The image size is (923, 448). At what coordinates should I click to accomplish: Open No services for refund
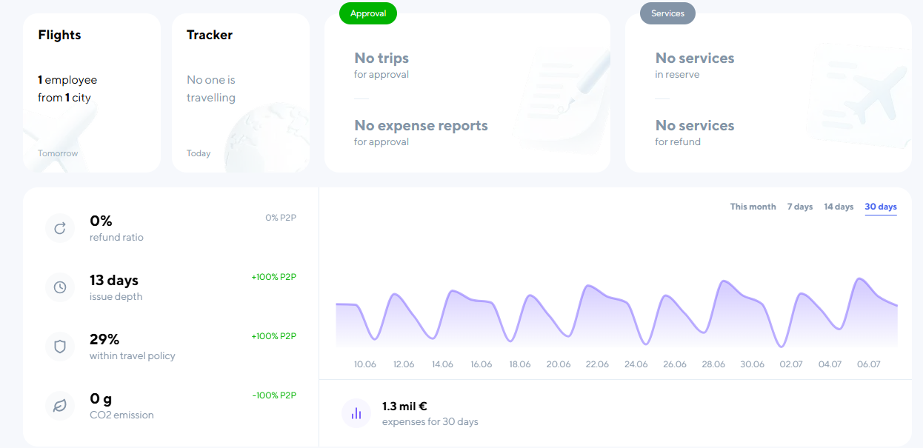(695, 133)
